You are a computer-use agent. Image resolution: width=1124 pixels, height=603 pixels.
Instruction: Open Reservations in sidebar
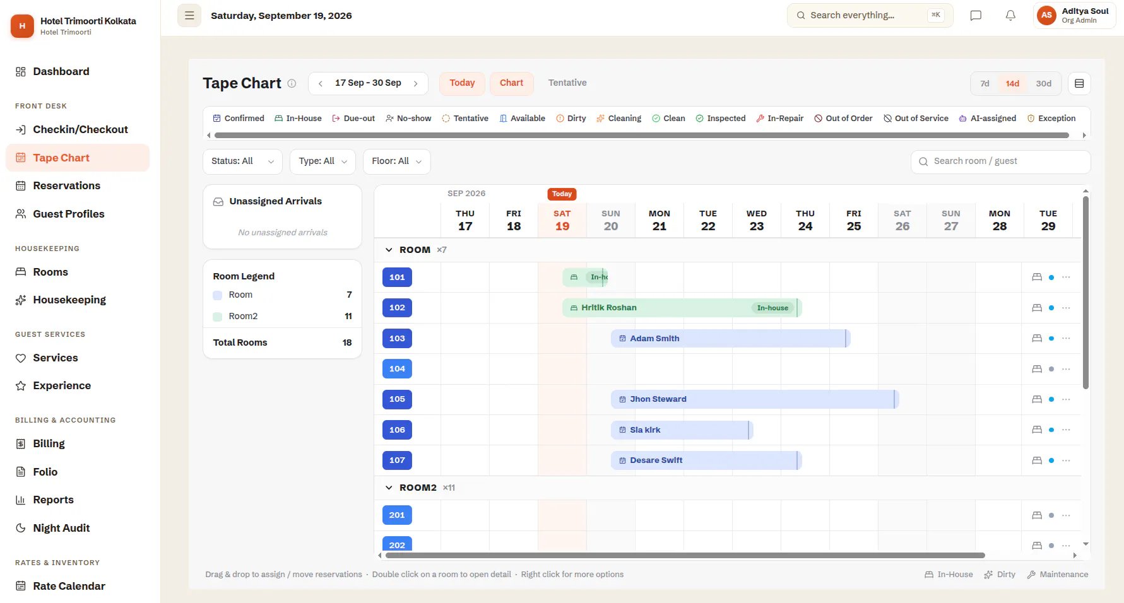pyautogui.click(x=78, y=185)
